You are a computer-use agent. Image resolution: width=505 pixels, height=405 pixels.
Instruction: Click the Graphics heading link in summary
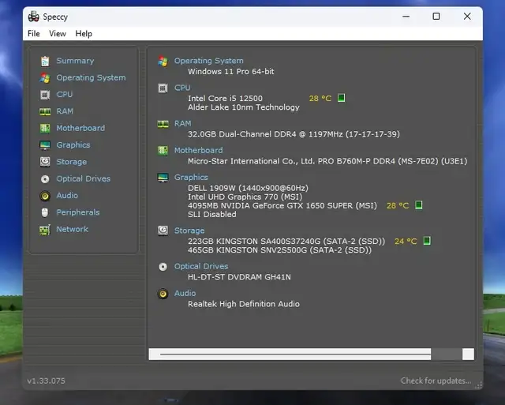191,178
